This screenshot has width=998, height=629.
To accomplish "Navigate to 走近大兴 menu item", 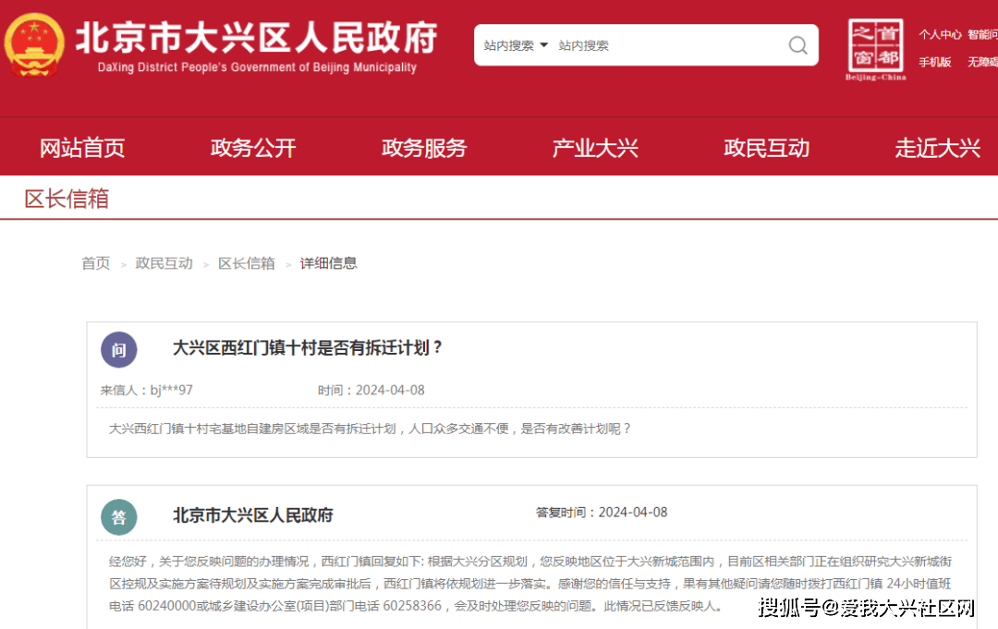I will click(937, 148).
